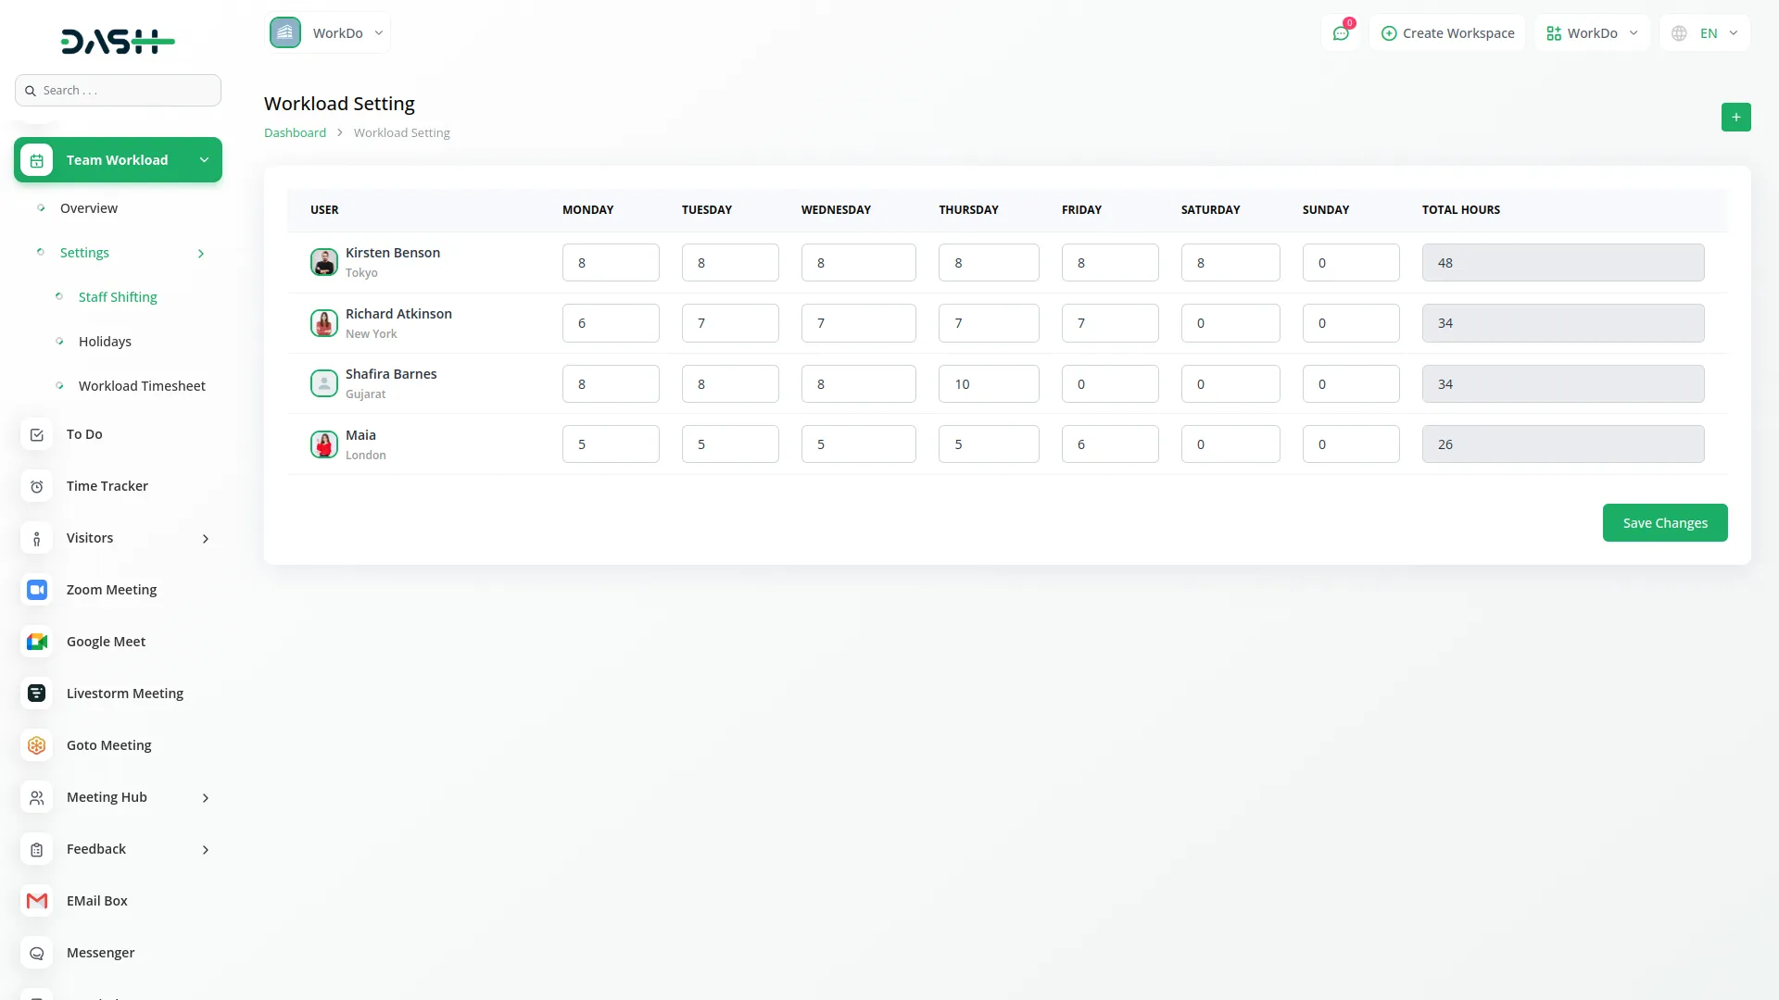Open the Messenger panel

point(100,952)
